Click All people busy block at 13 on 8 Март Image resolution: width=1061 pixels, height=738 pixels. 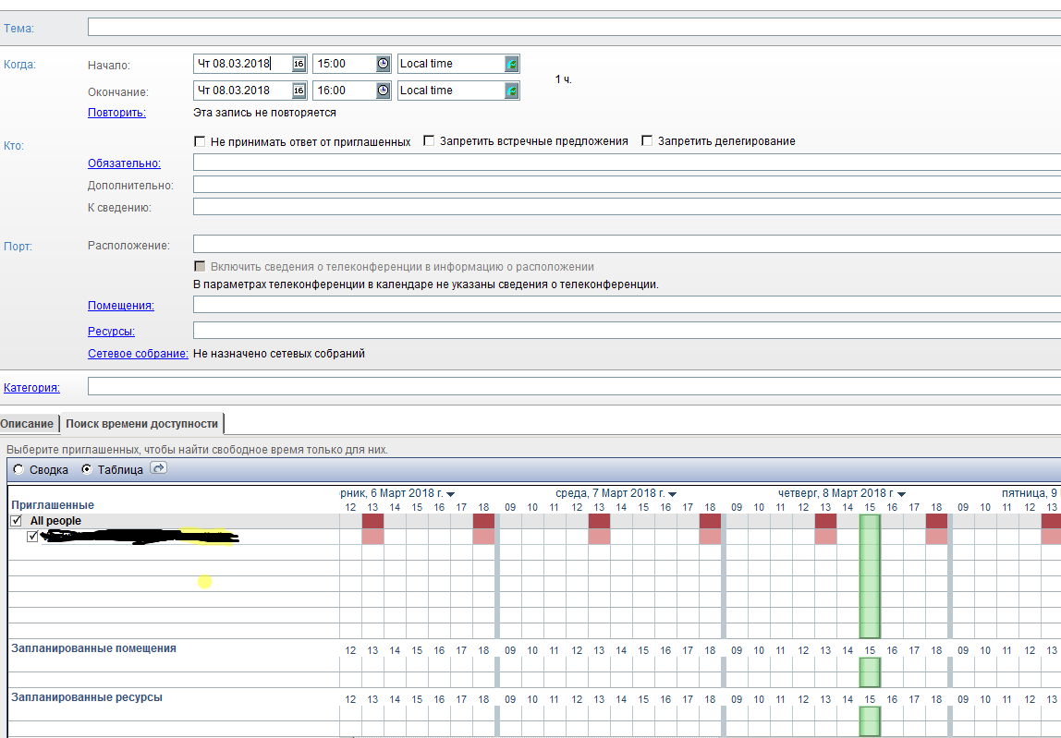click(x=825, y=521)
